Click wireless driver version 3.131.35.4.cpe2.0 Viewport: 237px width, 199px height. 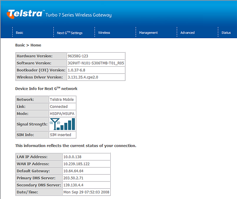(x=83, y=77)
